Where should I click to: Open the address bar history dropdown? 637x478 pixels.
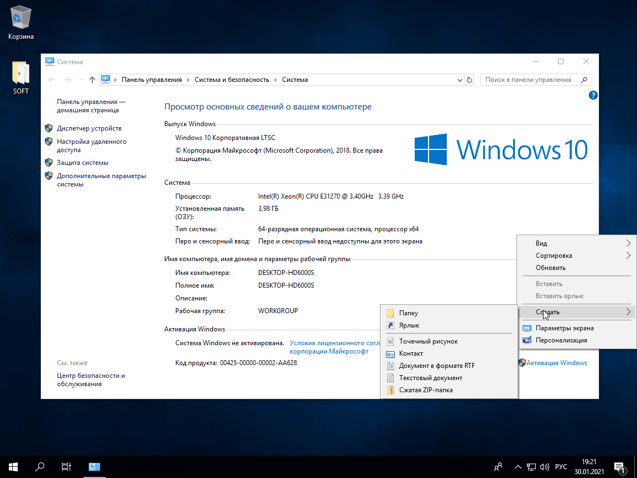[x=460, y=80]
